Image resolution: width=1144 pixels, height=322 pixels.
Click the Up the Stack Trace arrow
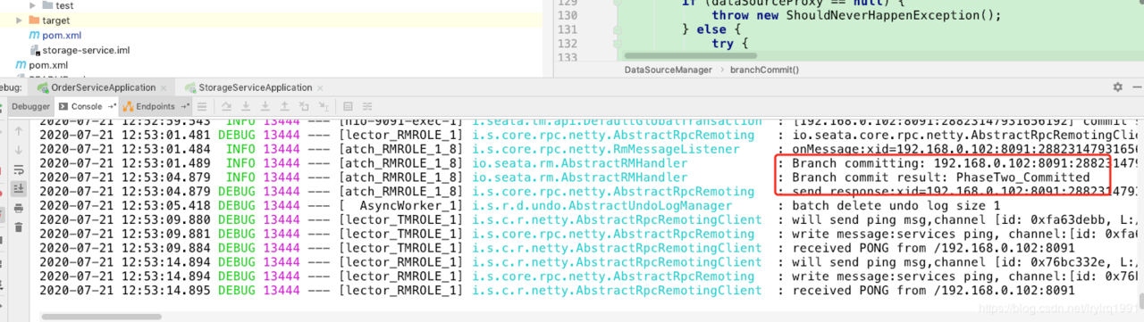(18, 130)
